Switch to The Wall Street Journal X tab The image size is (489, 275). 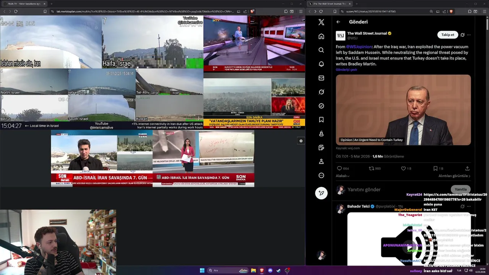pos(330,4)
